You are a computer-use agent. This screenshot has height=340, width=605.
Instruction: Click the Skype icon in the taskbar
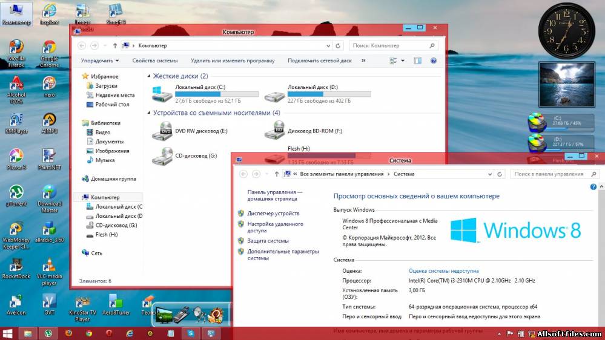[x=191, y=333]
